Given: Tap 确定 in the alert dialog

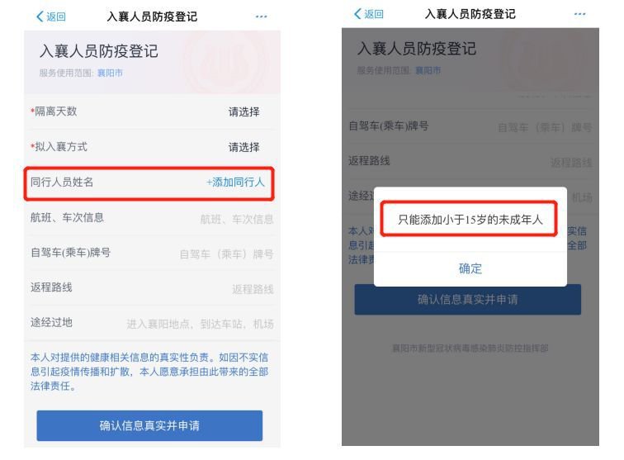Looking at the screenshot, I should pyautogui.click(x=470, y=268).
